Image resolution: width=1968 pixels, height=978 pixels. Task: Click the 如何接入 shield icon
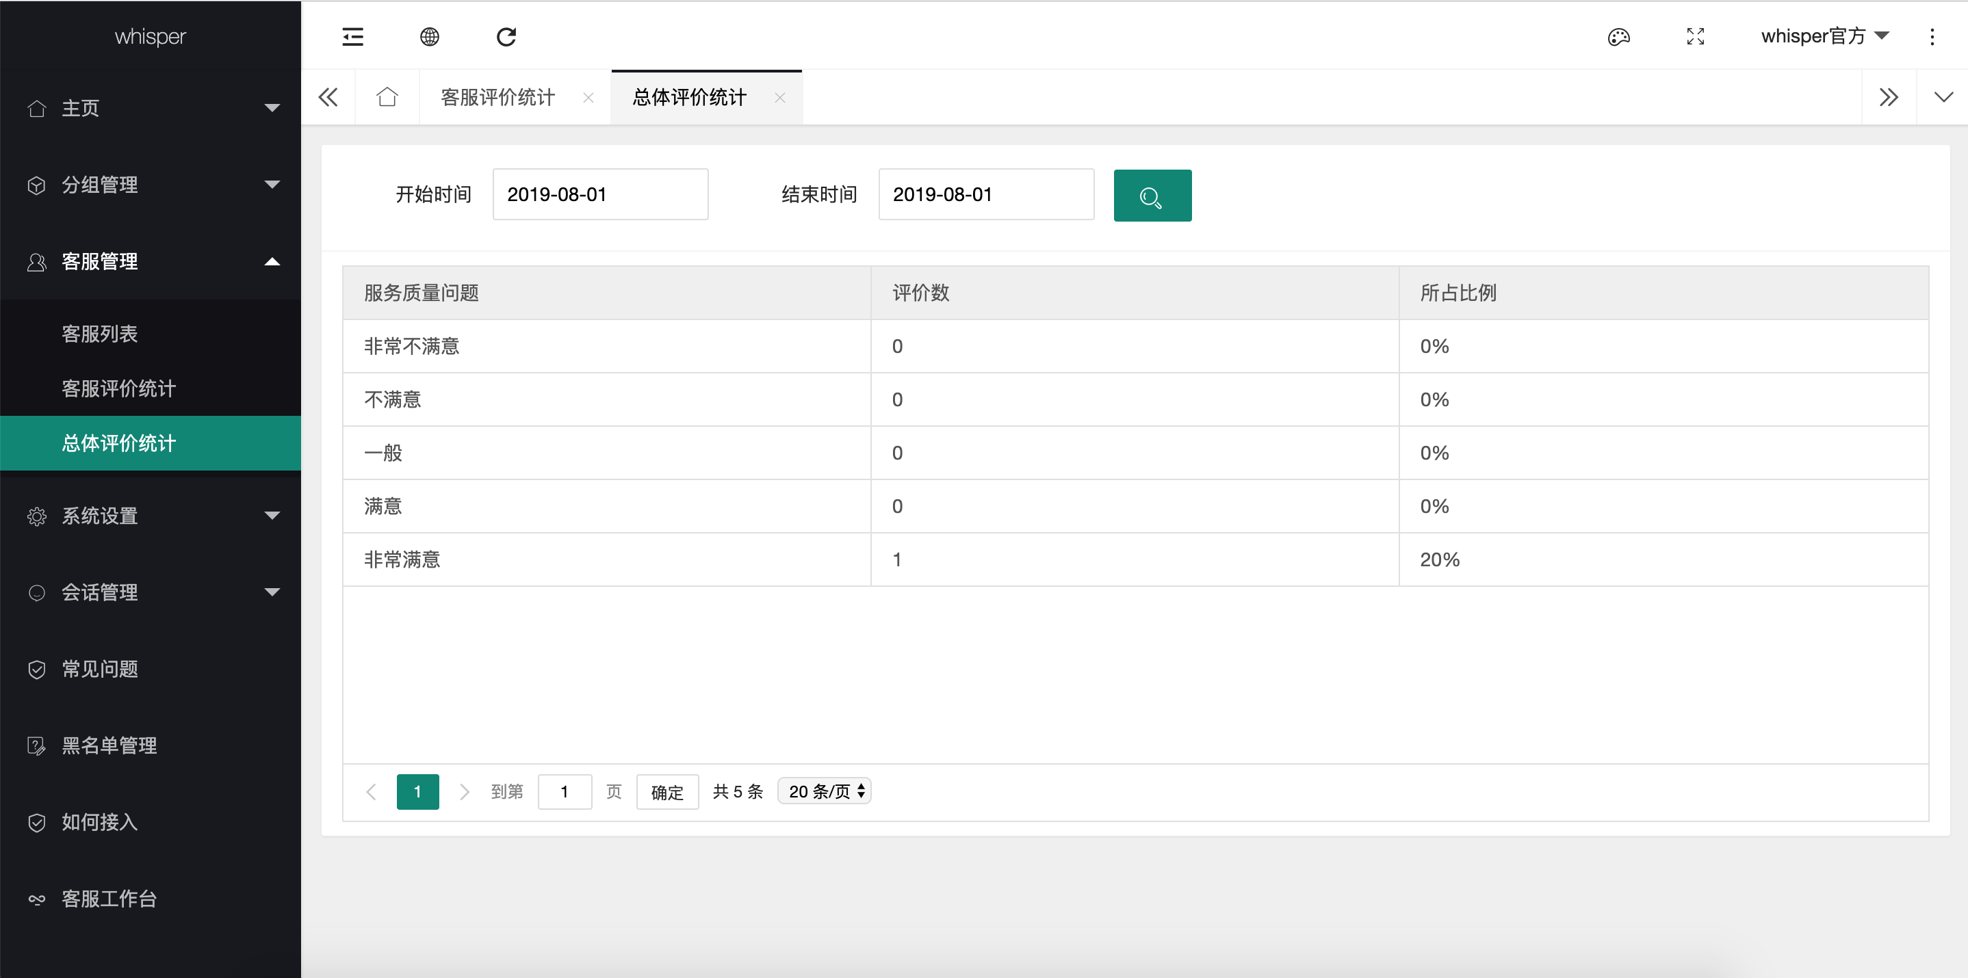(37, 822)
